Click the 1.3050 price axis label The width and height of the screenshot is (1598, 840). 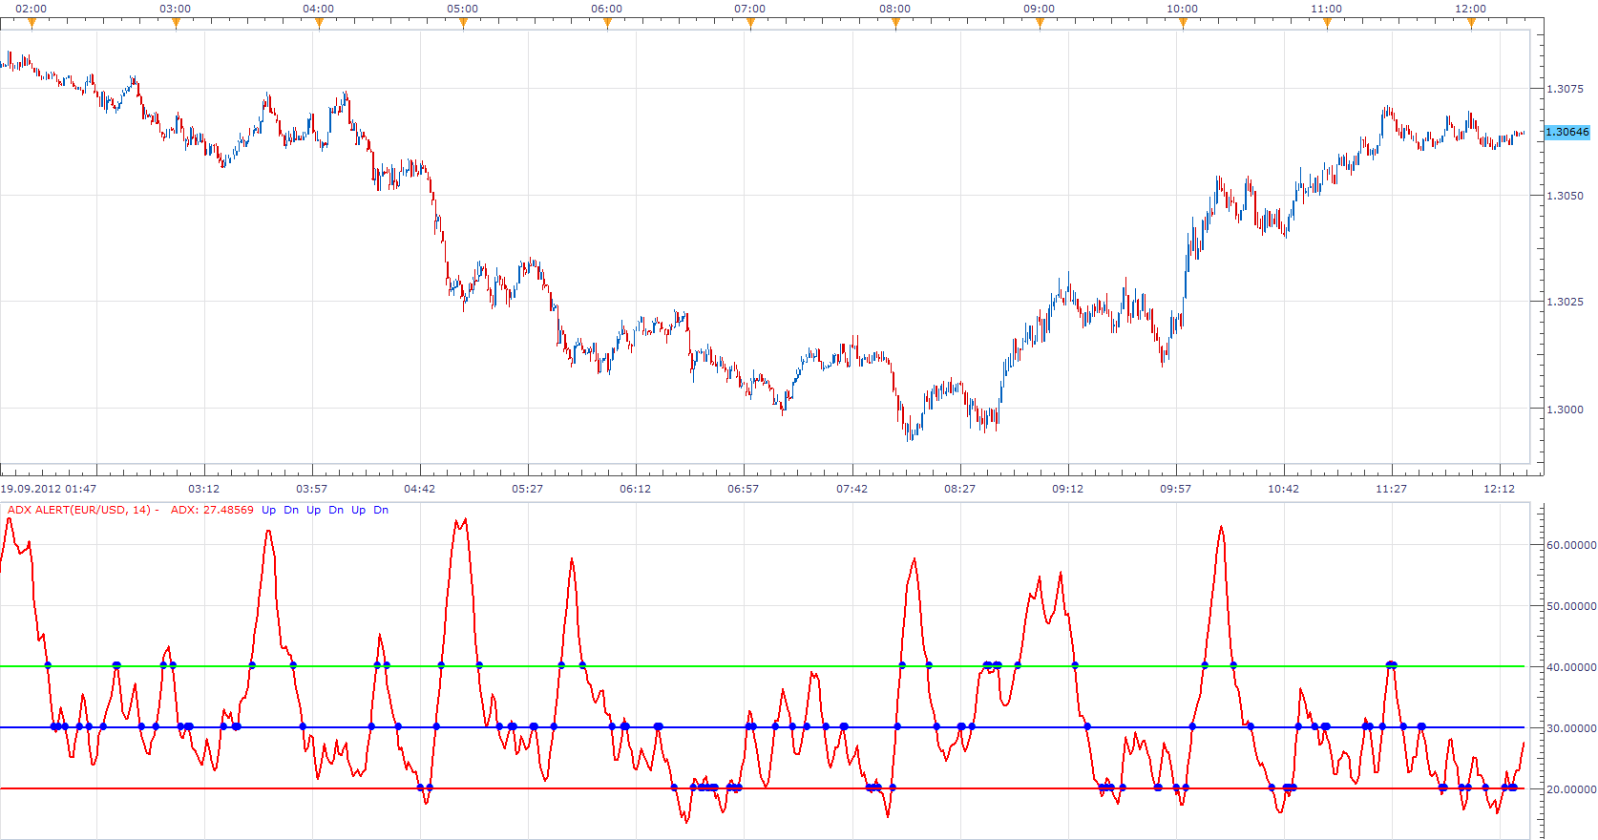point(1565,196)
